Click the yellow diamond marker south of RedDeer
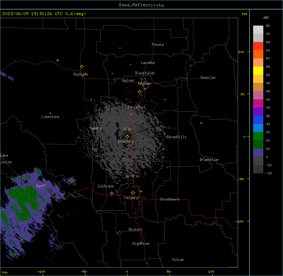The width and height of the screenshot is (283, 276). point(140,92)
